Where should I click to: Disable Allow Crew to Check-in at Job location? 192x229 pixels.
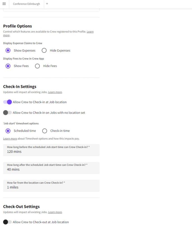(8, 102)
